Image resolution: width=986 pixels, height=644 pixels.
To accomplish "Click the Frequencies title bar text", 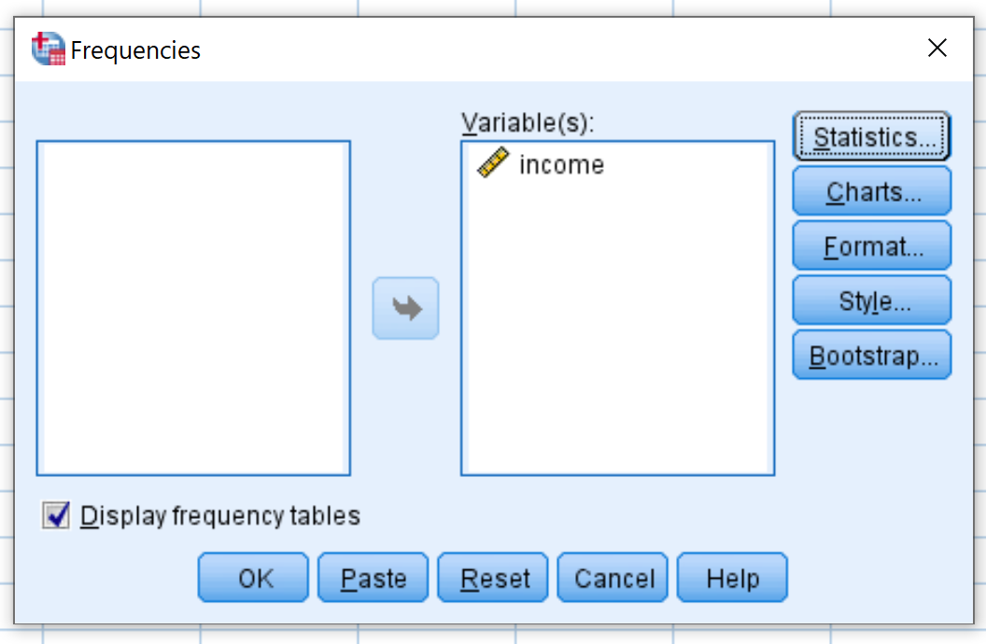I will pyautogui.click(x=135, y=50).
